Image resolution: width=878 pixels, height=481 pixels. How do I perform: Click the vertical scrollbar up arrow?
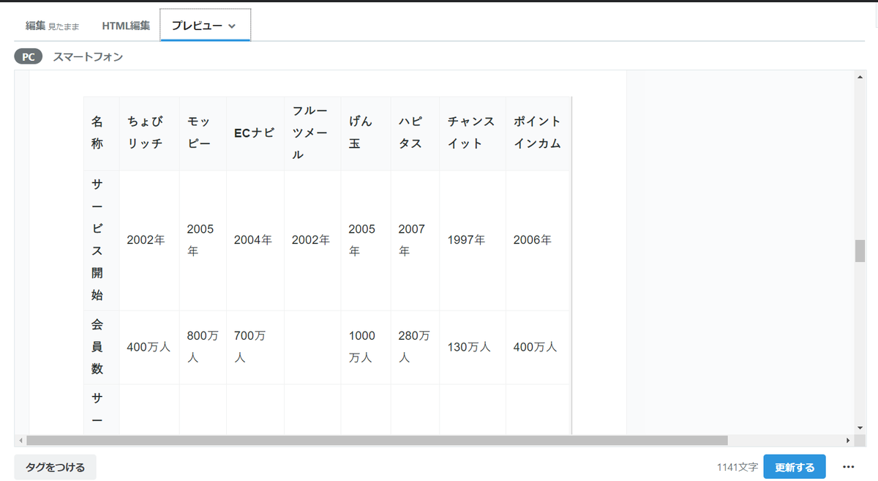coord(860,77)
